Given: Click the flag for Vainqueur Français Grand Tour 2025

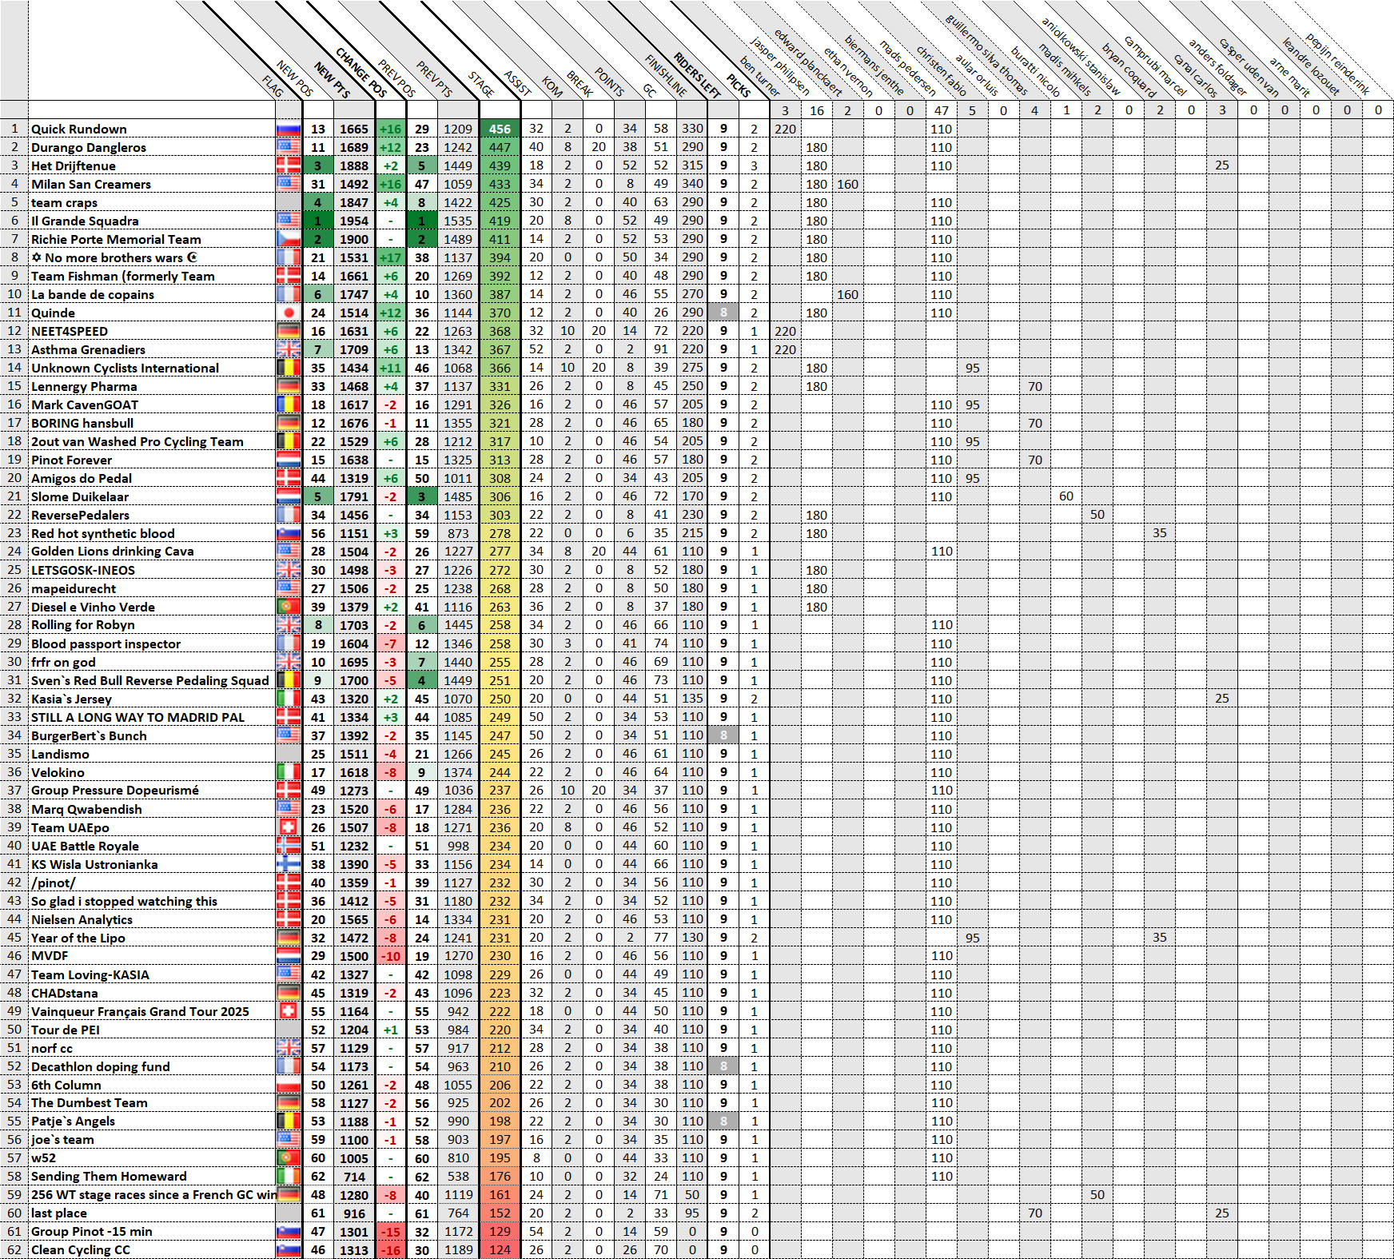Looking at the screenshot, I should coord(288,1011).
